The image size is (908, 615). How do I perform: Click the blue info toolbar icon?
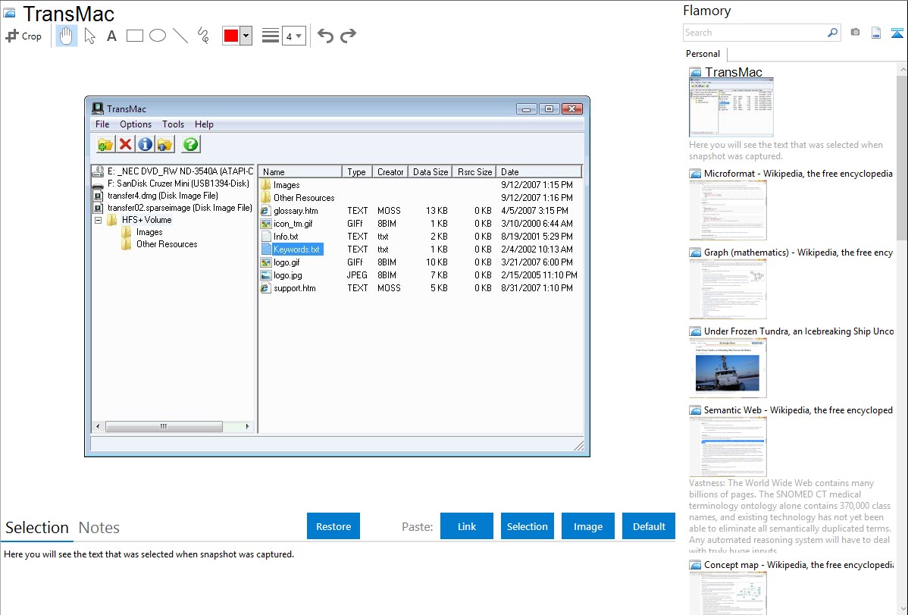[x=146, y=144]
